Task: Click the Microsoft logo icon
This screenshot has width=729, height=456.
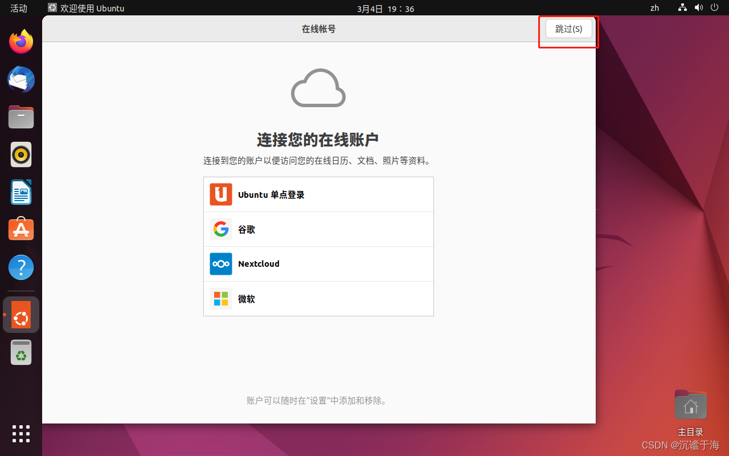Action: coord(221,299)
